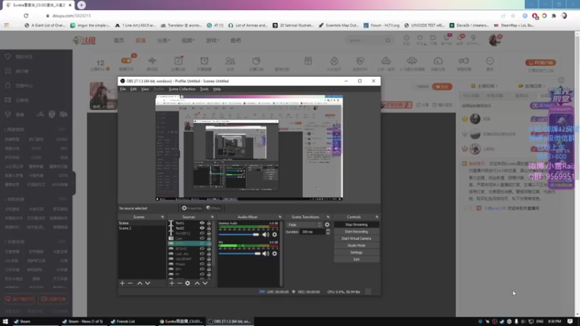580x326 pixels.
Task: Move scene down in the Scenes panel
Action: (x=148, y=283)
